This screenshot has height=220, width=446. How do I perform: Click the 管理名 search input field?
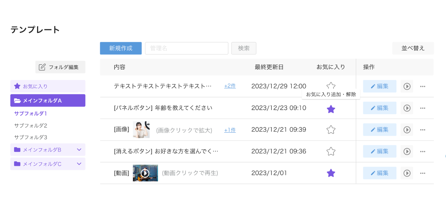pyautogui.click(x=187, y=48)
